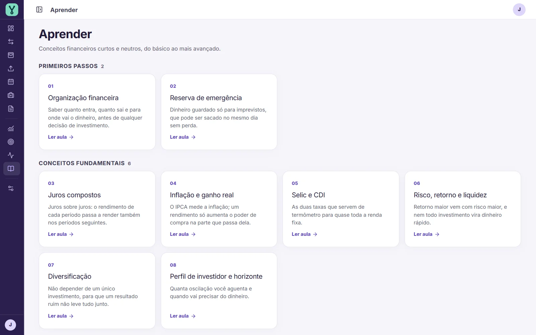Open the briefcase icon in the sidebar

pos(11,95)
